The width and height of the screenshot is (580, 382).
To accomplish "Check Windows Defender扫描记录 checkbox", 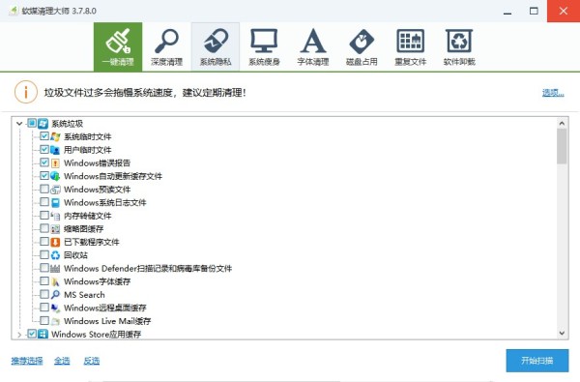I will click(x=44, y=268).
